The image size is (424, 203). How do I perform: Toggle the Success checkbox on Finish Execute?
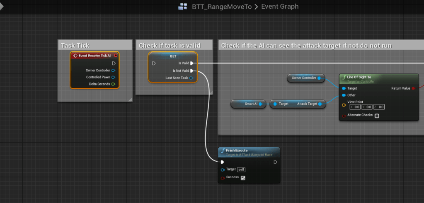[243, 178]
